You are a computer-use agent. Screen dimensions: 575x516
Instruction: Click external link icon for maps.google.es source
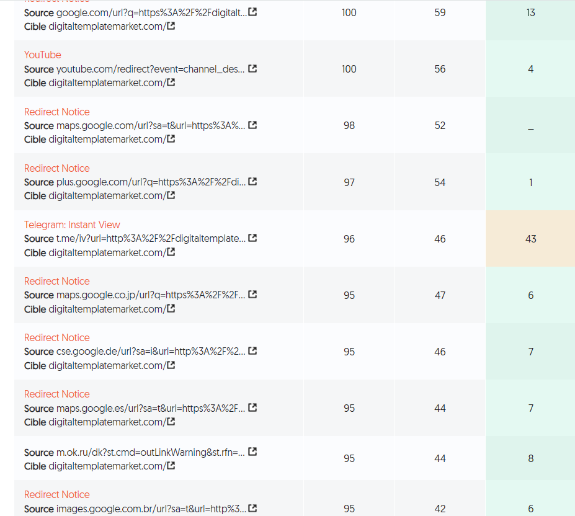tap(252, 408)
